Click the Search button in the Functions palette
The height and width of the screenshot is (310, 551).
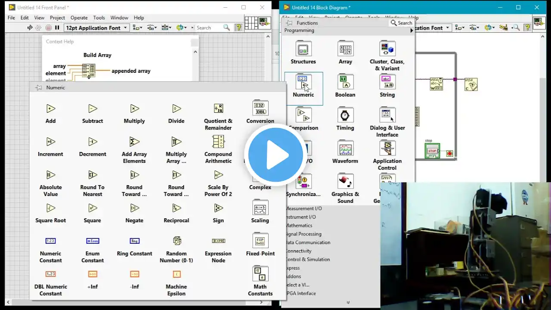pos(401,23)
